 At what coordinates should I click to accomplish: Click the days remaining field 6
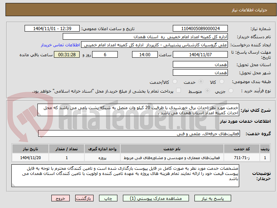click(105, 54)
